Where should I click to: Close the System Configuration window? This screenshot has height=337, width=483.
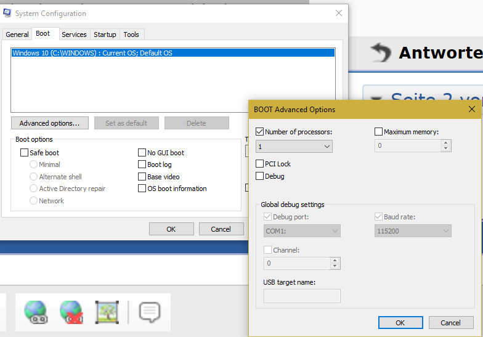tap(339, 13)
